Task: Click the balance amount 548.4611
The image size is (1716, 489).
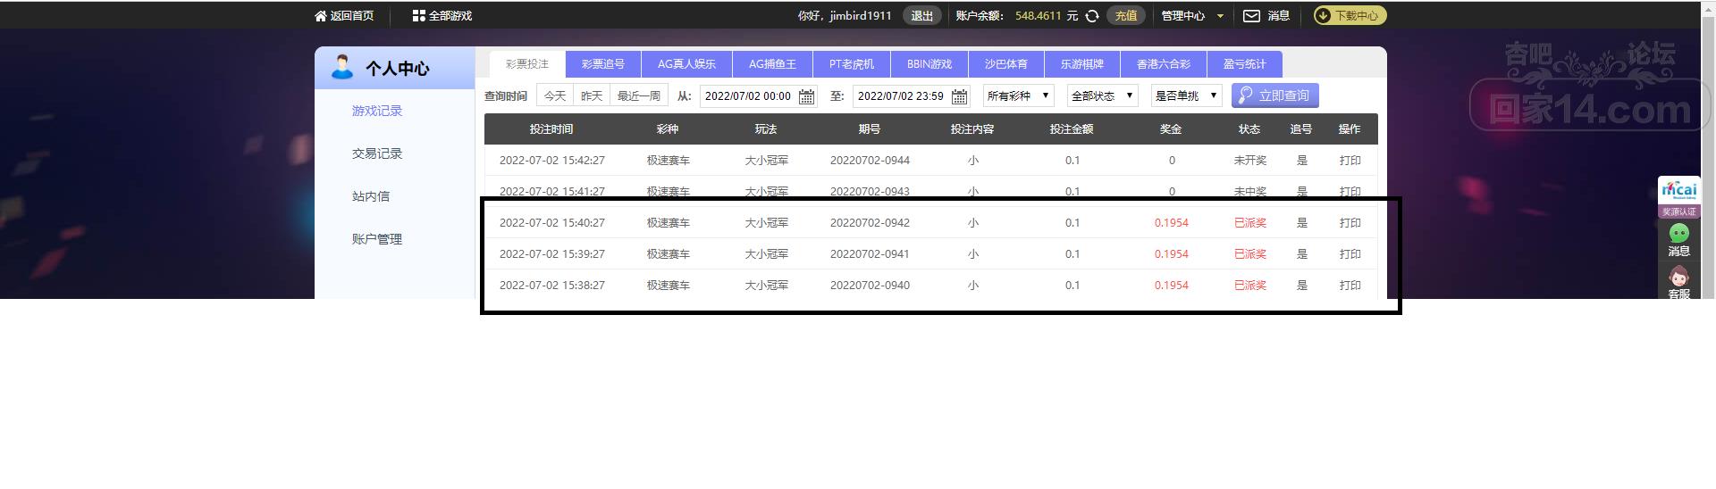Action: [1039, 16]
